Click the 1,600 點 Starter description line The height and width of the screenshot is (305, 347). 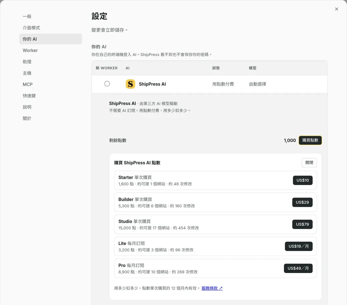[155, 184]
